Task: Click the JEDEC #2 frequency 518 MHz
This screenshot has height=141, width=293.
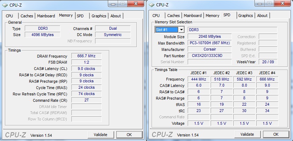Action: tap(222, 79)
